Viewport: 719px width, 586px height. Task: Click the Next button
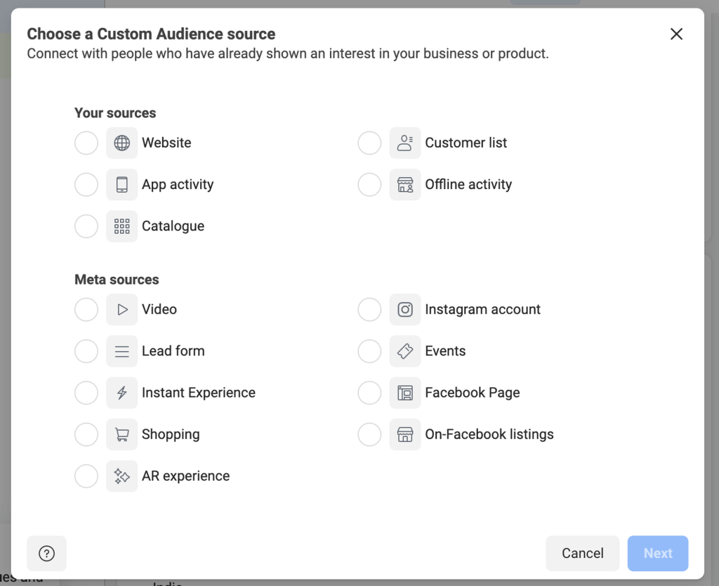(658, 554)
